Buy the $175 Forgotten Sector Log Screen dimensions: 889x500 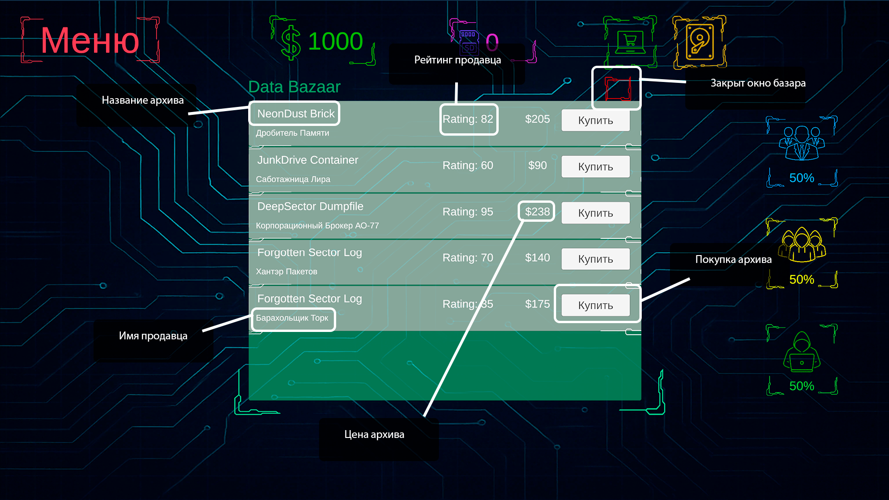595,306
